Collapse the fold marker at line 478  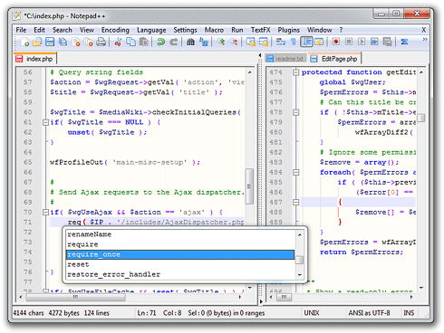point(296,112)
